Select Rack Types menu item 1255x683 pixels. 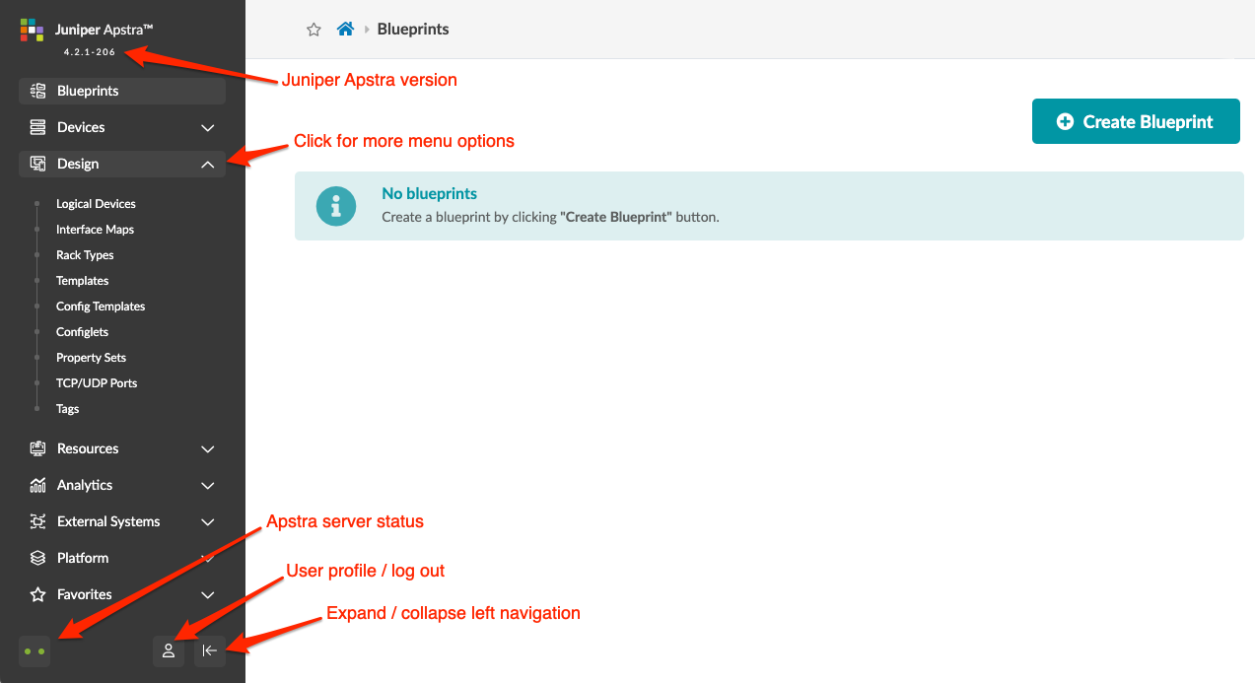pos(85,255)
